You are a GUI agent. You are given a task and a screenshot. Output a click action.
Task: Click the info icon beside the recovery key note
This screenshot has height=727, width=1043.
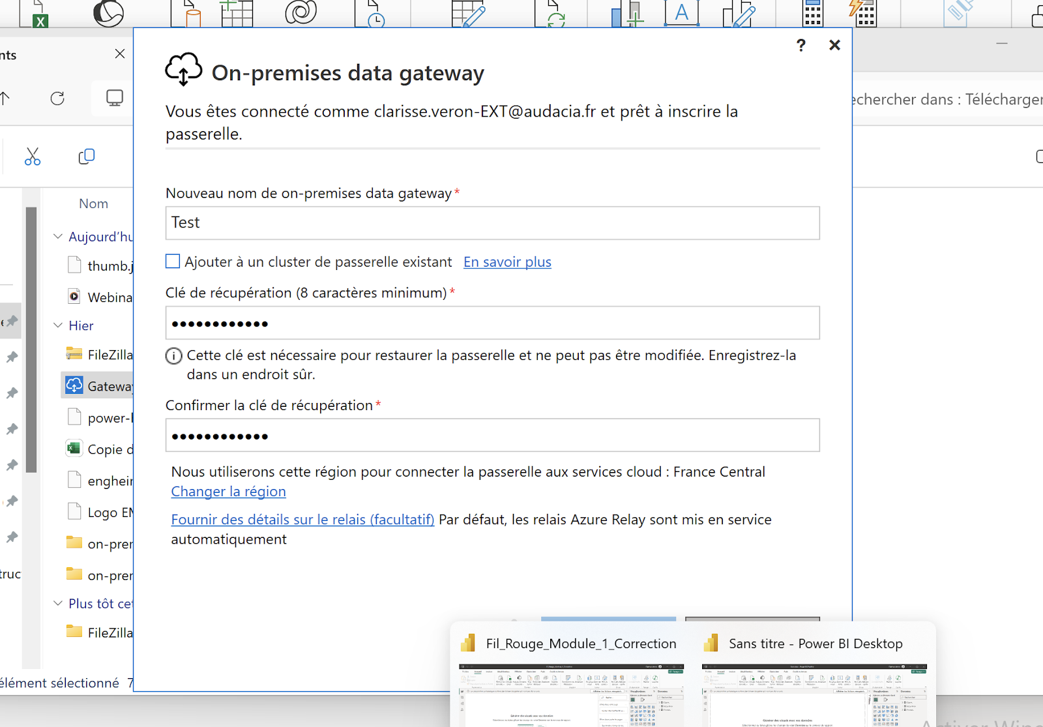pos(173,356)
